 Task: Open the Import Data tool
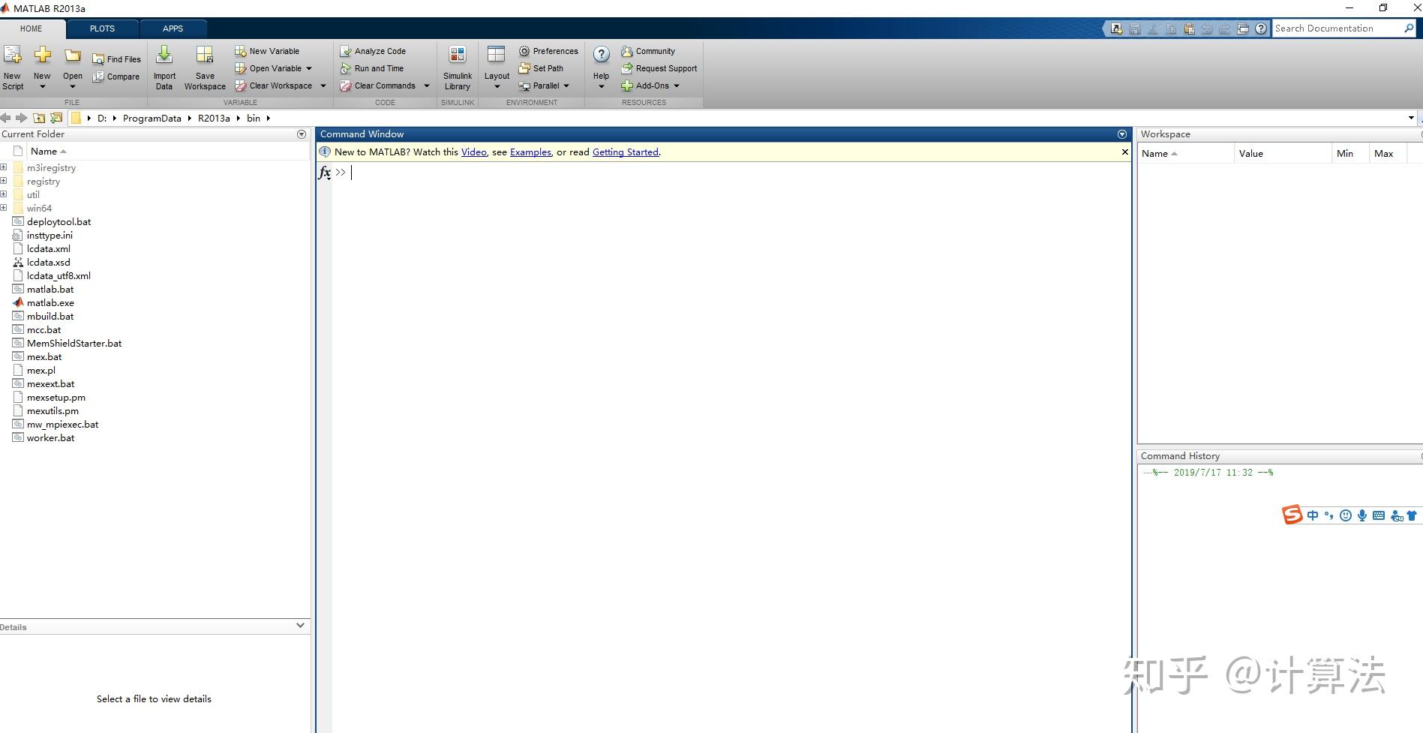[164, 66]
